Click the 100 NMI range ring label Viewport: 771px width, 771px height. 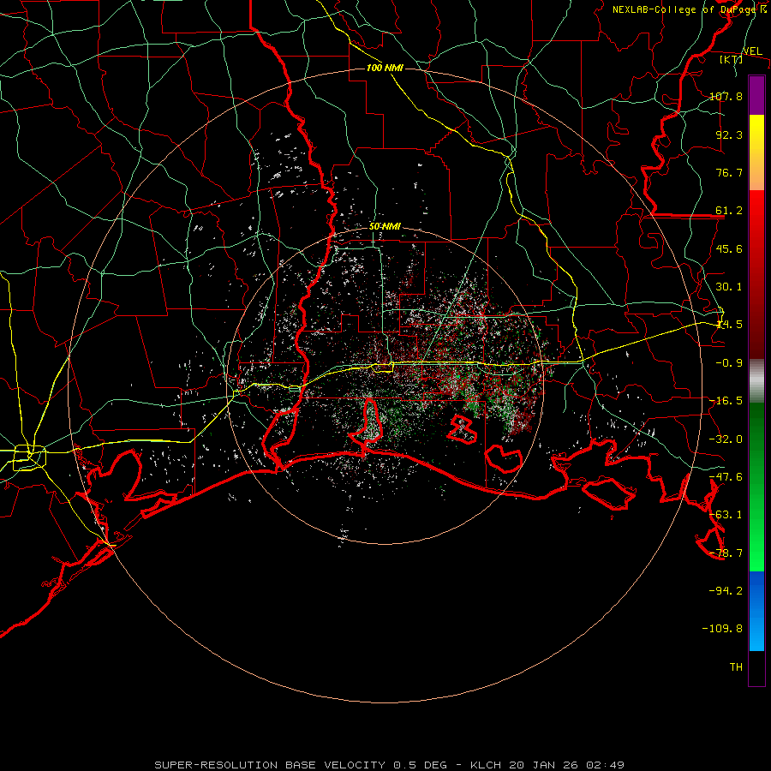[x=385, y=68]
